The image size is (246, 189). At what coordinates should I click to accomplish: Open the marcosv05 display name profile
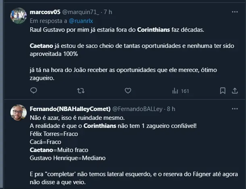45,12
